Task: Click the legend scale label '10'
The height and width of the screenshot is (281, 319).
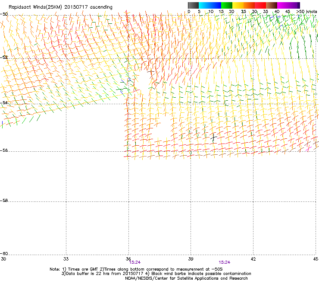Action: point(211,12)
